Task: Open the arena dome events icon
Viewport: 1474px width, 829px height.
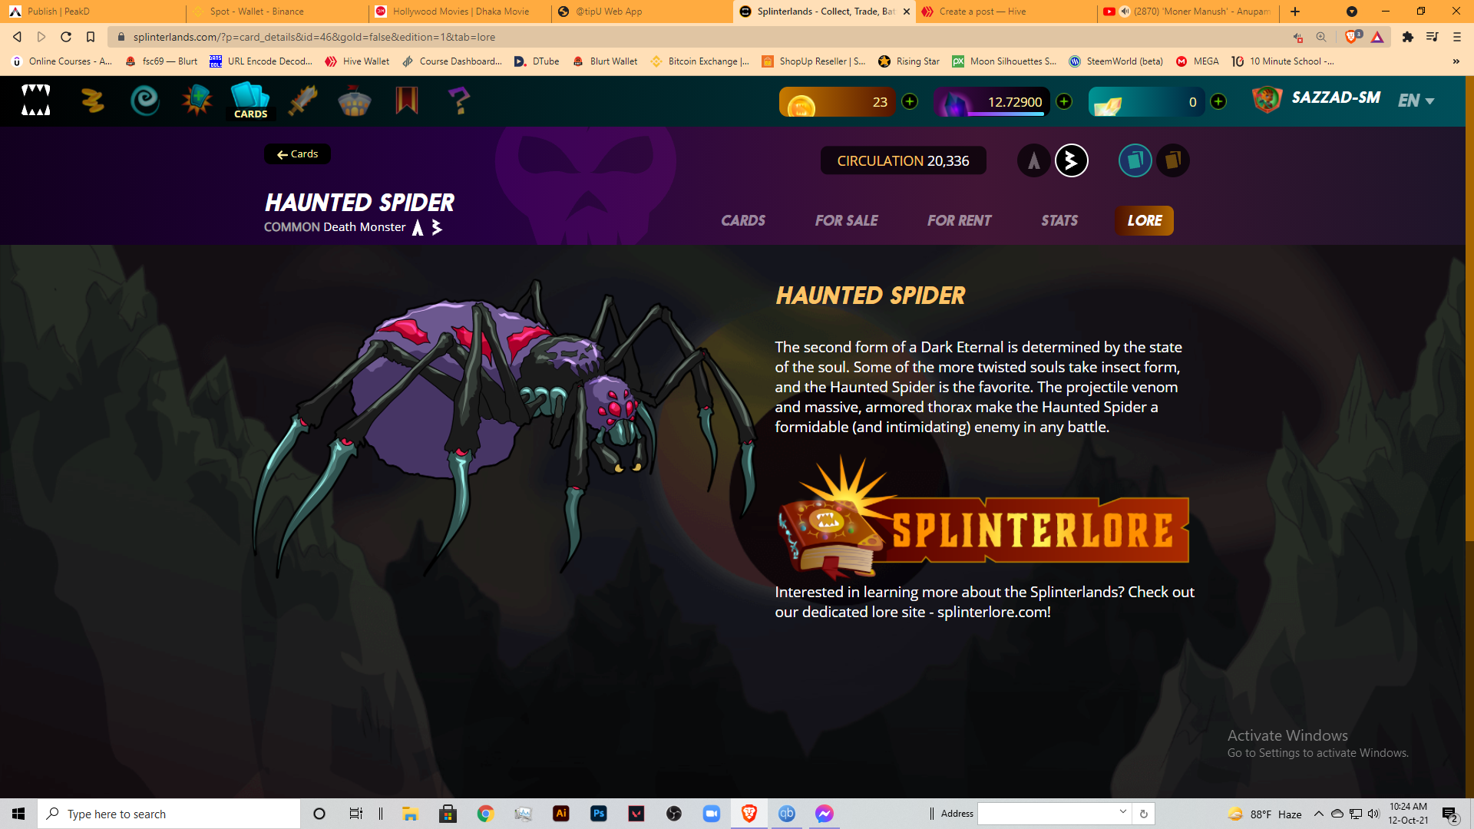Action: 354,101
